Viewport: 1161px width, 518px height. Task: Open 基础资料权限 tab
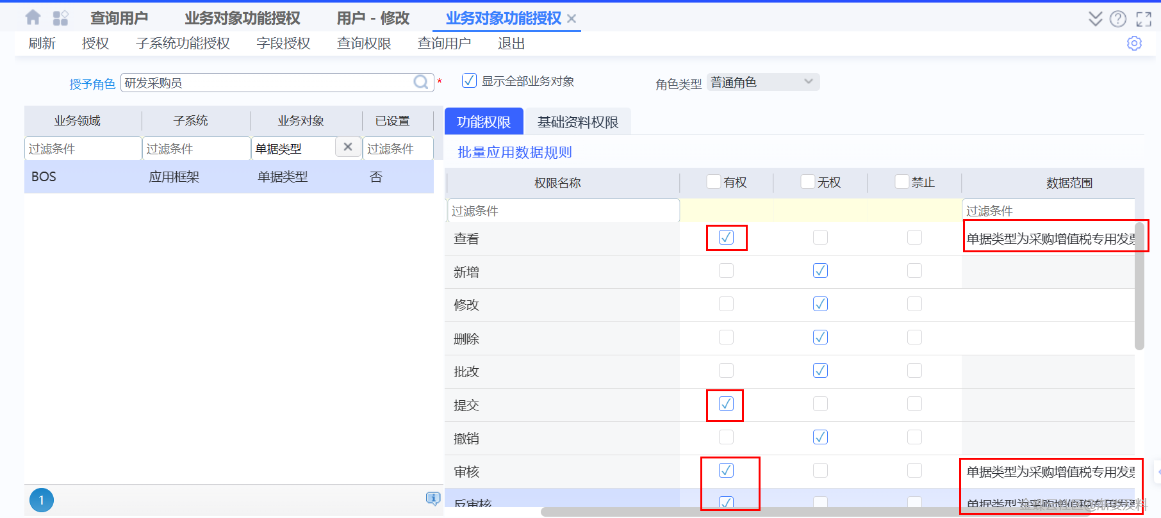(578, 122)
